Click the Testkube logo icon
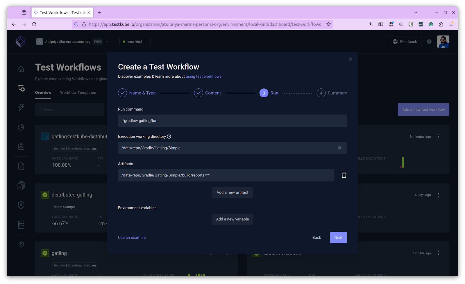The height and width of the screenshot is (284, 465). click(x=20, y=41)
